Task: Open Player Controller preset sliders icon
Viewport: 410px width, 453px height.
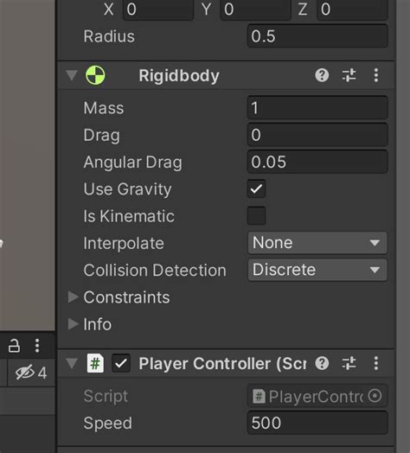Action: (349, 363)
